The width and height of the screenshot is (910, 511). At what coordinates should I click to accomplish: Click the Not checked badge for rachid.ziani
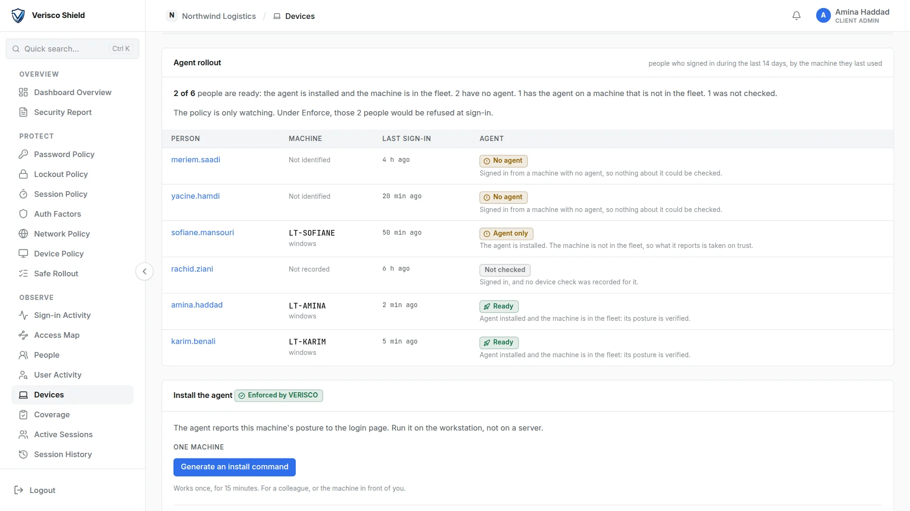[505, 270]
